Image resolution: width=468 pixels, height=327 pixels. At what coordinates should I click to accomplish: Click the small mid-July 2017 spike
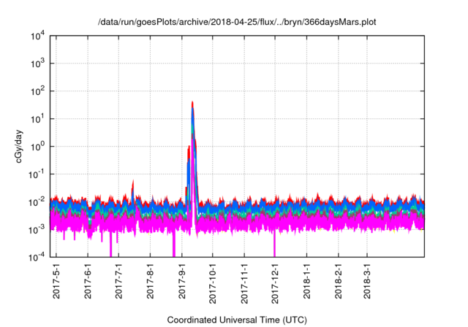pos(133,189)
